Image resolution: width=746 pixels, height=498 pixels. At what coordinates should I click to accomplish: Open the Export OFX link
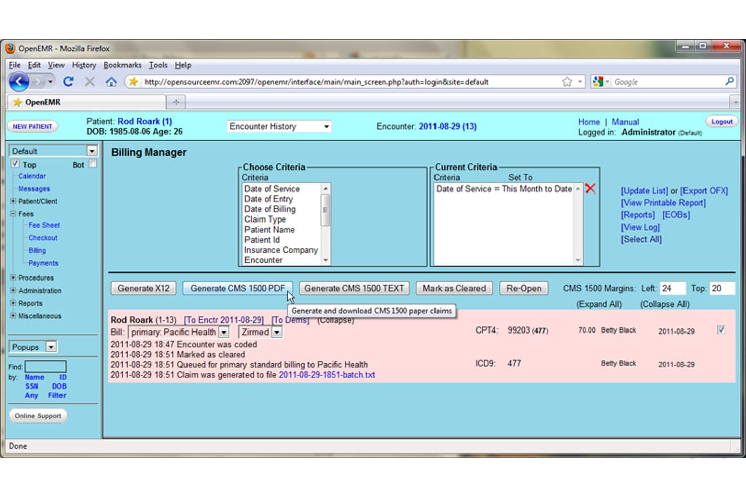coord(704,191)
